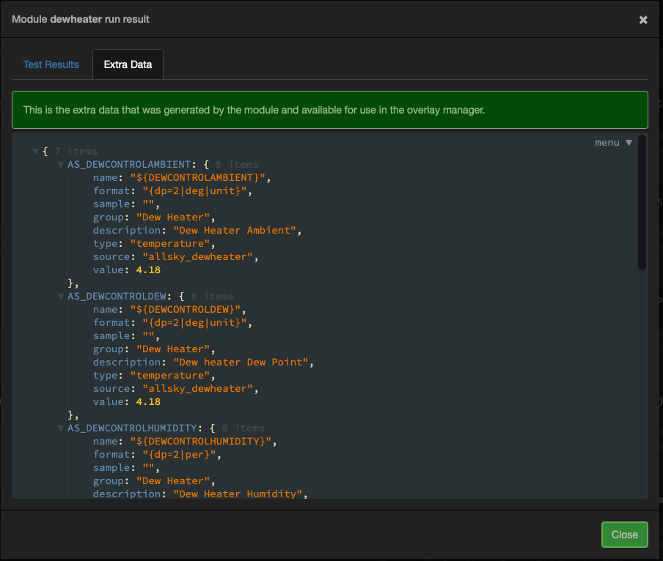This screenshot has width=663, height=561.
Task: Click the AS_DEWCONTROLHUMIDITY key name
Action: pyautogui.click(x=135, y=428)
